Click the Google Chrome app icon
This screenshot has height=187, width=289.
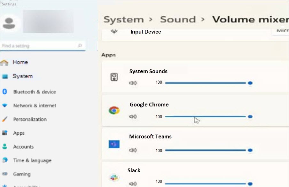coord(114,111)
